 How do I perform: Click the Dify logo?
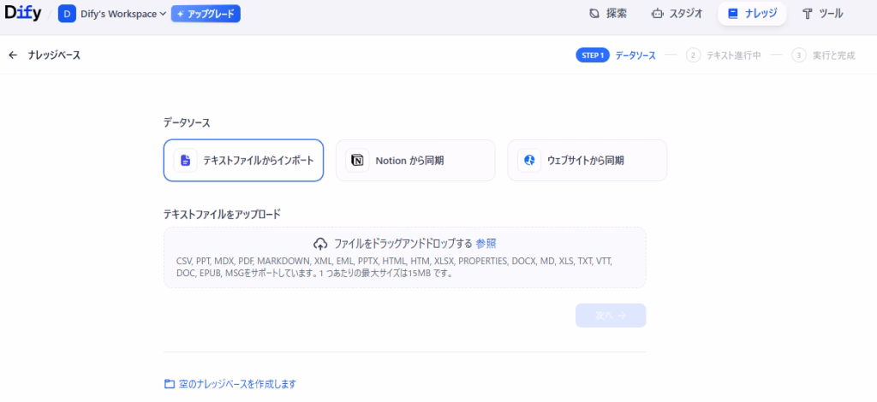[x=23, y=14]
